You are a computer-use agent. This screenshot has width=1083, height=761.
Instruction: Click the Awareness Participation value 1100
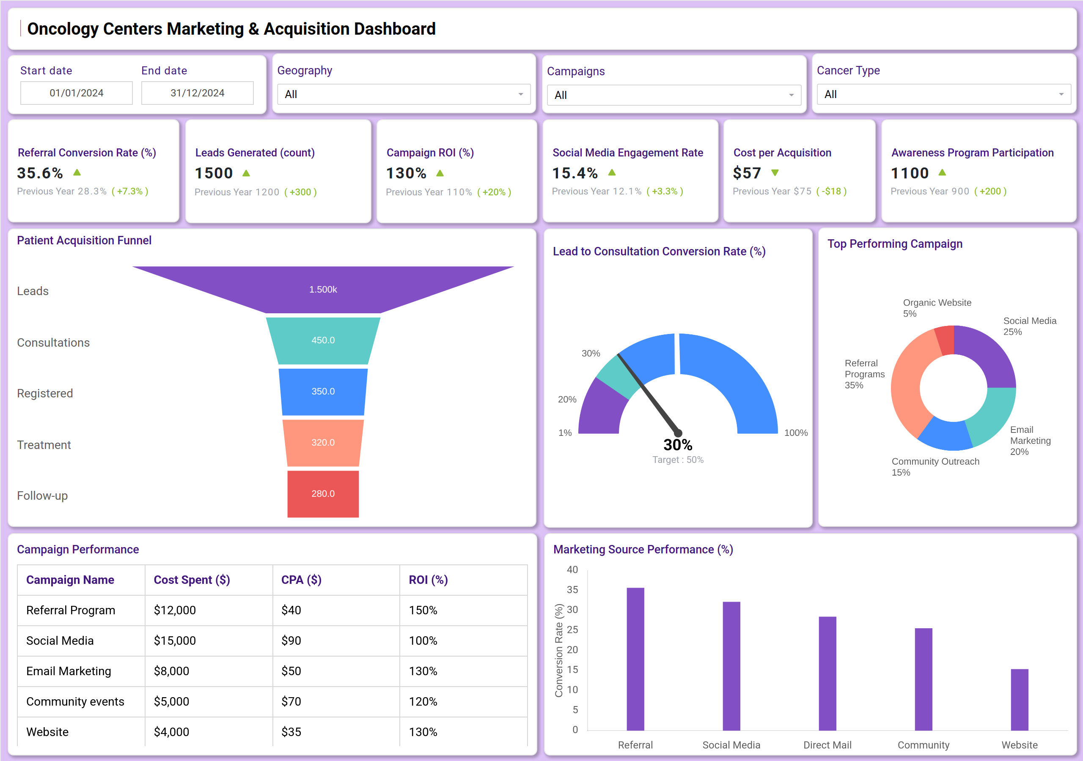[910, 173]
